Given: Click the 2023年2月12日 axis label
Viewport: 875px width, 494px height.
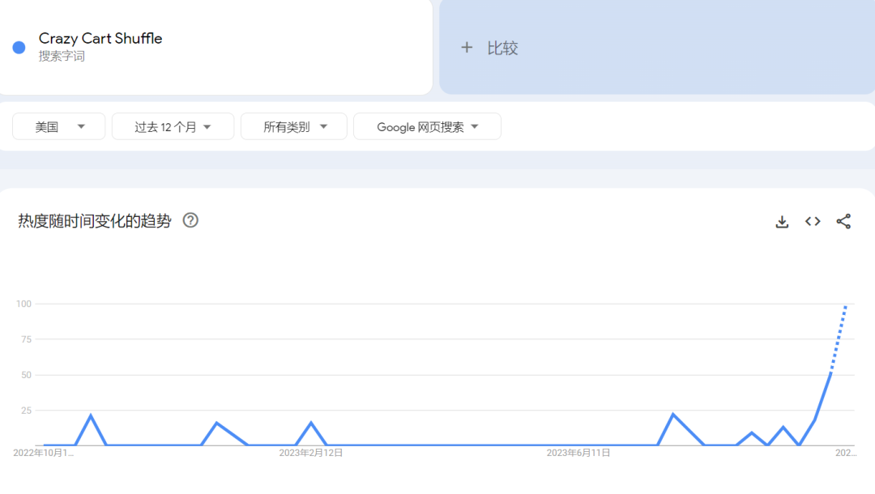Looking at the screenshot, I should point(311,453).
